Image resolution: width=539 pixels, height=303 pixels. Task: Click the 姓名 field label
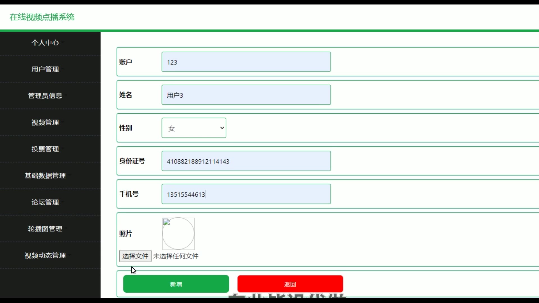125,95
